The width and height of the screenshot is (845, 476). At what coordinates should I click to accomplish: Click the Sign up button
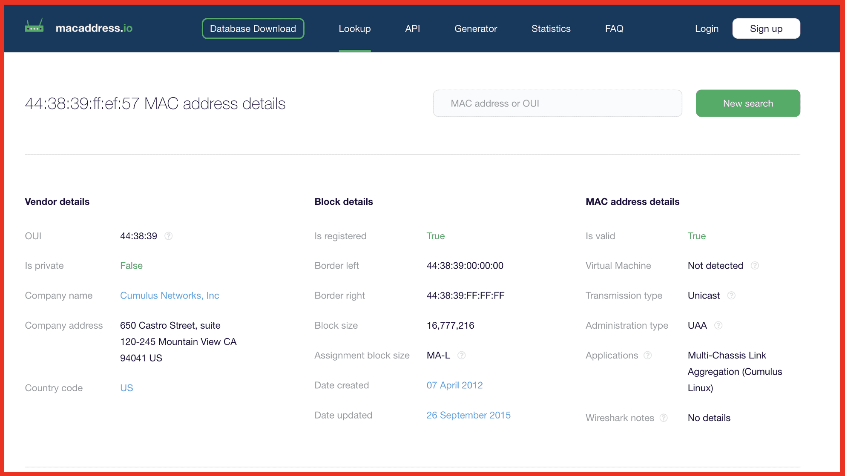(x=766, y=29)
